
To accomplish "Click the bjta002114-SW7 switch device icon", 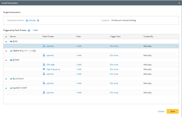I will tap(11, 88).
